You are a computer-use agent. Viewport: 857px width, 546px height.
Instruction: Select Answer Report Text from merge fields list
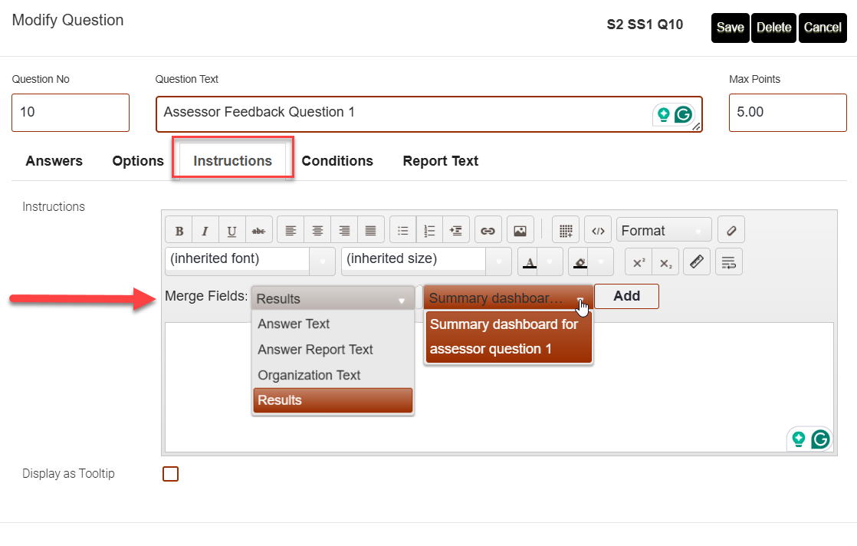pyautogui.click(x=315, y=350)
